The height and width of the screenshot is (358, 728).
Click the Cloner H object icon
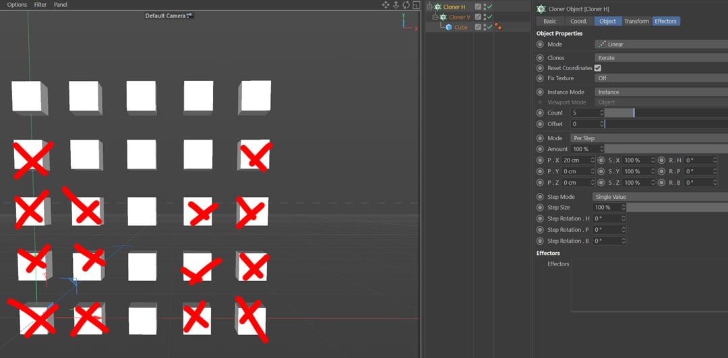click(438, 7)
